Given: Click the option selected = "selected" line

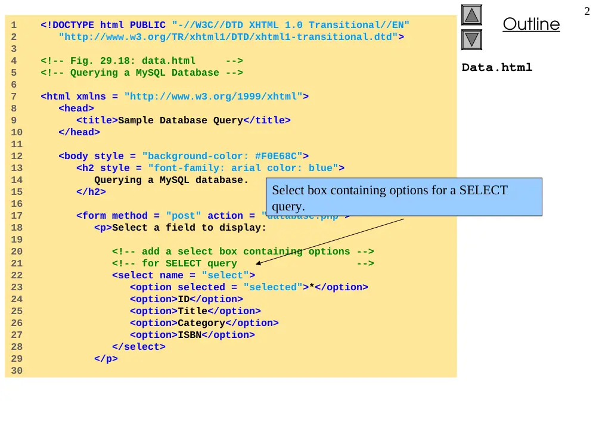Looking at the screenshot, I should click(249, 287).
